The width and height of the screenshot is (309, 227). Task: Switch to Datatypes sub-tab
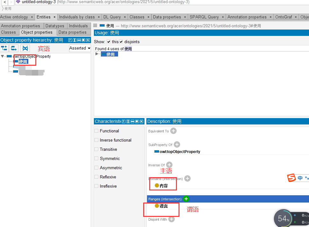55,26
